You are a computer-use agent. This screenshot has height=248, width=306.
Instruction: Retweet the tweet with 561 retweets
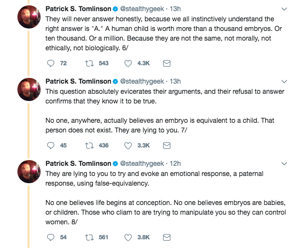(88, 237)
